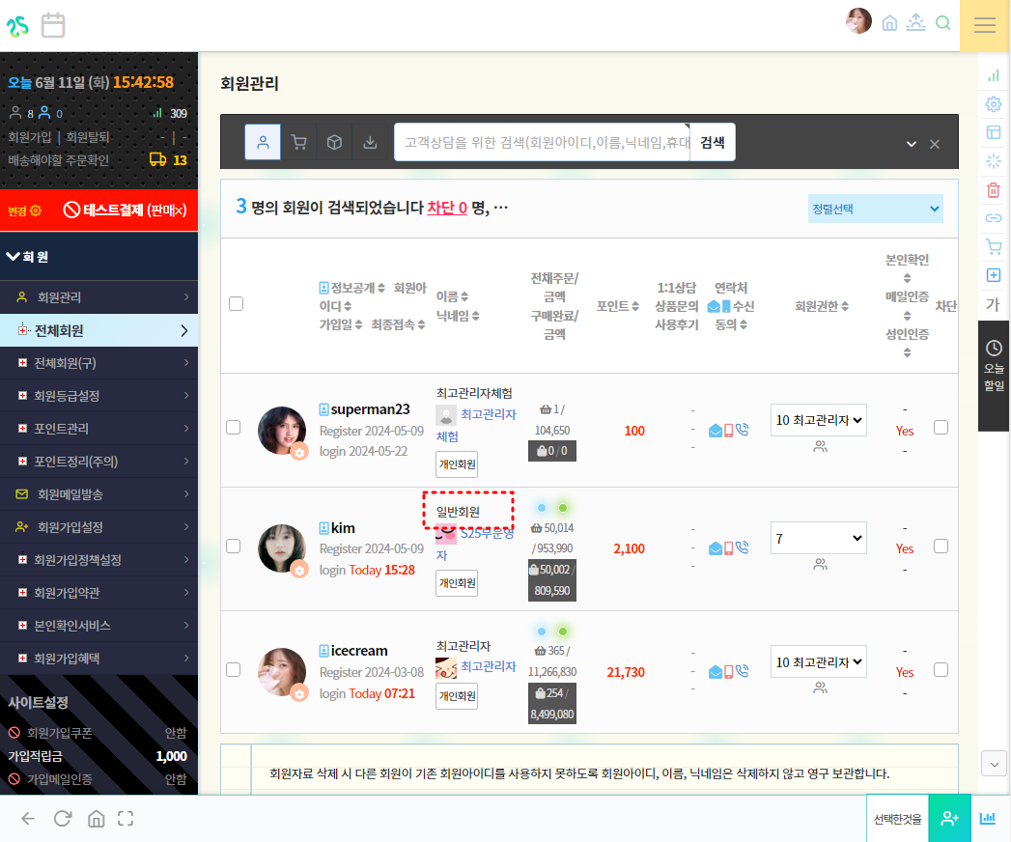
Task: Select the box/product icon in the search toolbar
Action: click(x=334, y=142)
